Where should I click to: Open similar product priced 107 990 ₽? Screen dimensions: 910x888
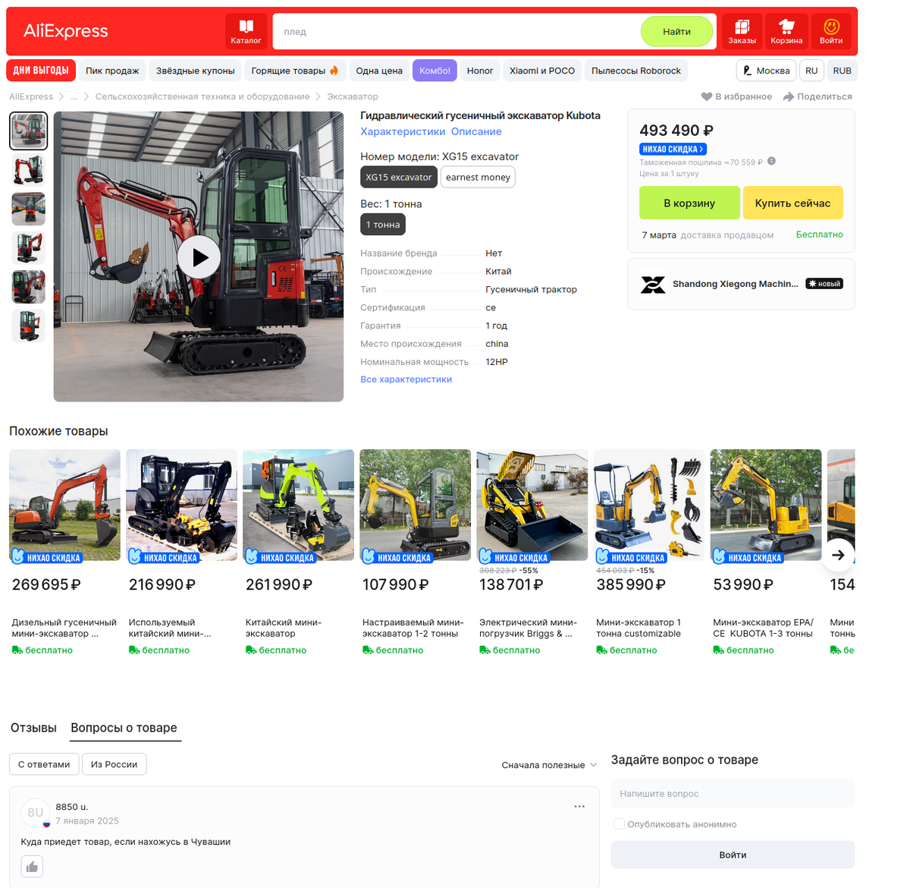(415, 553)
